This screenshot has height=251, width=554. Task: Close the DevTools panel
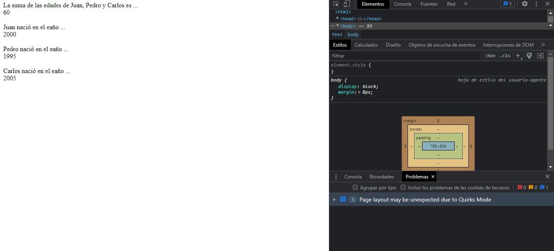click(x=548, y=4)
